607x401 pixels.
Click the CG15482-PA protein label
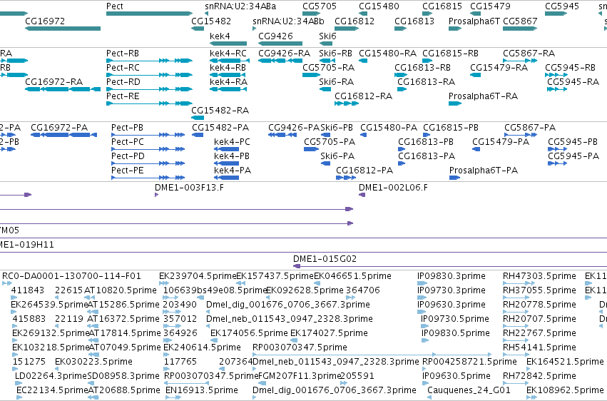(x=220, y=127)
